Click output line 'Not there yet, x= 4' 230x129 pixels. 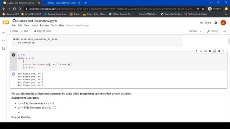tap(31, 85)
